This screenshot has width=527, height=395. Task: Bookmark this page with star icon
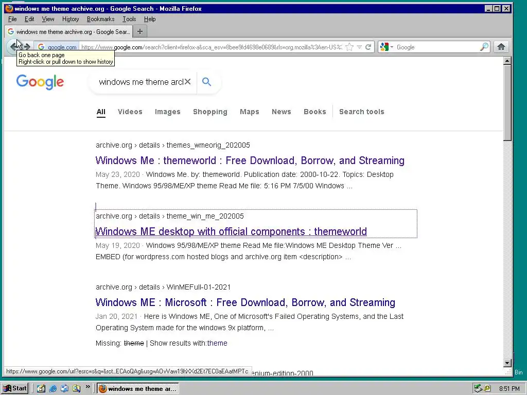click(x=349, y=47)
